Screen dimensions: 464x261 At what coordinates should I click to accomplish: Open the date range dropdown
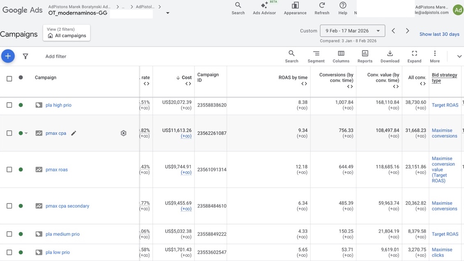[353, 31]
